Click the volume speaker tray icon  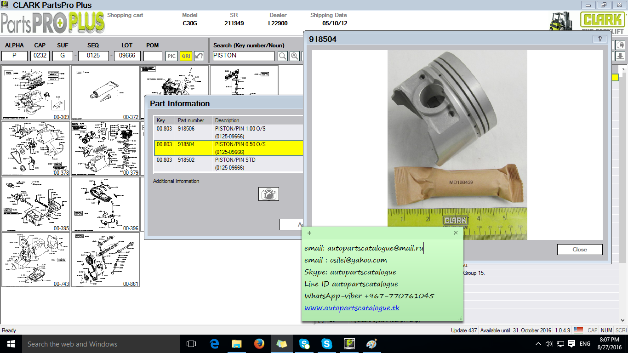pos(549,344)
